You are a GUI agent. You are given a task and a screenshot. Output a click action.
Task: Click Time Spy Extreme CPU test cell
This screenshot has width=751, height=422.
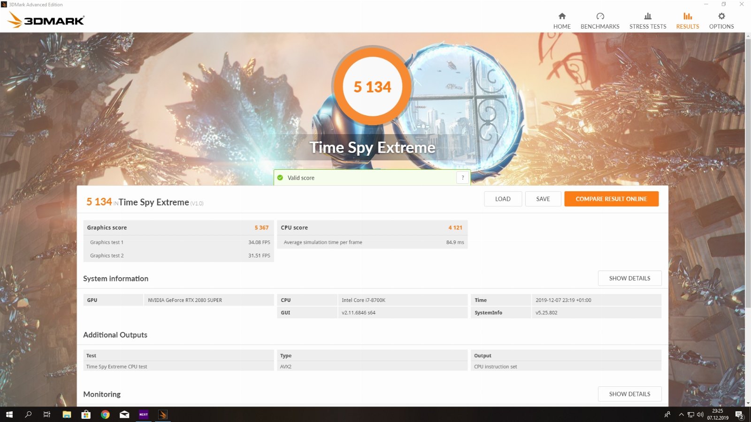178,367
